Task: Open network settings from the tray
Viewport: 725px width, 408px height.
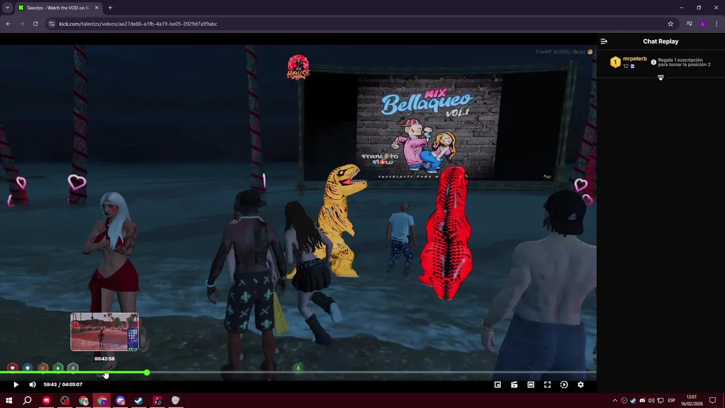Action: [x=660, y=401]
